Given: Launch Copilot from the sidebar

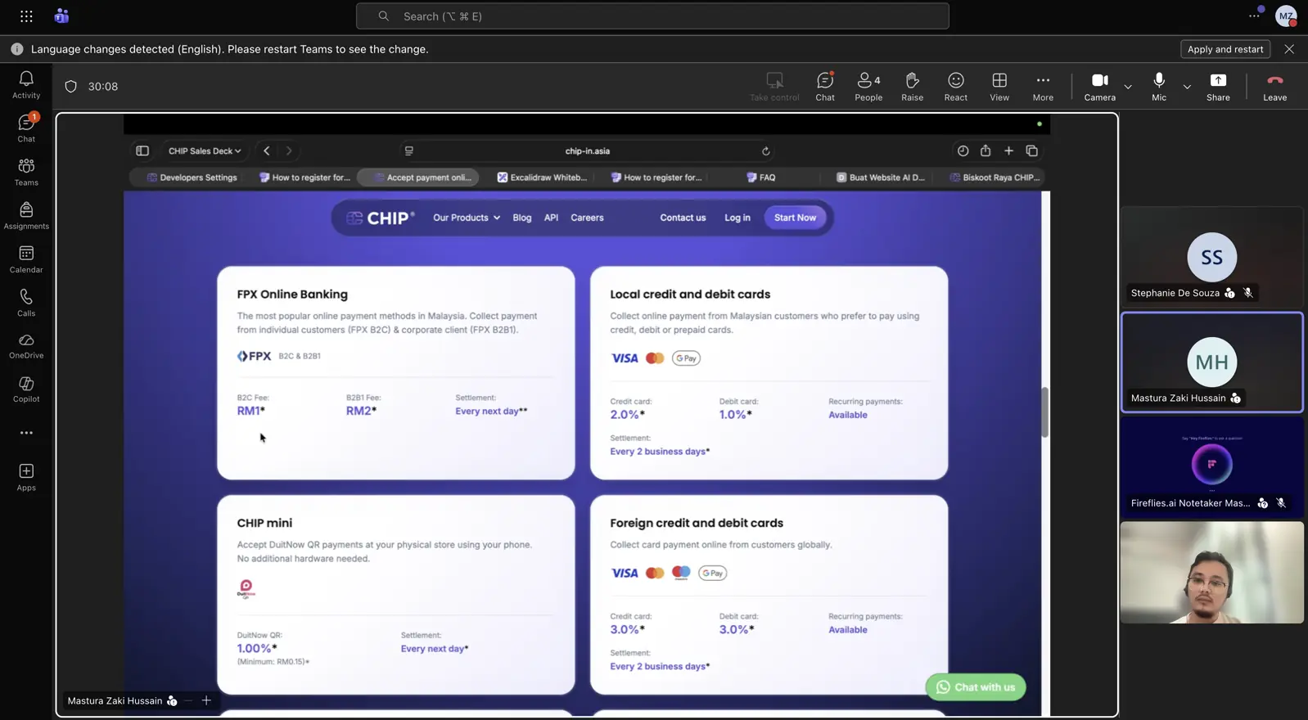Looking at the screenshot, I should click(x=26, y=389).
